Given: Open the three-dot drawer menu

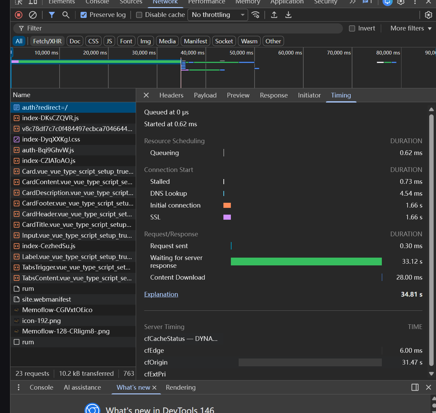Looking at the screenshot, I should pyautogui.click(x=19, y=387).
